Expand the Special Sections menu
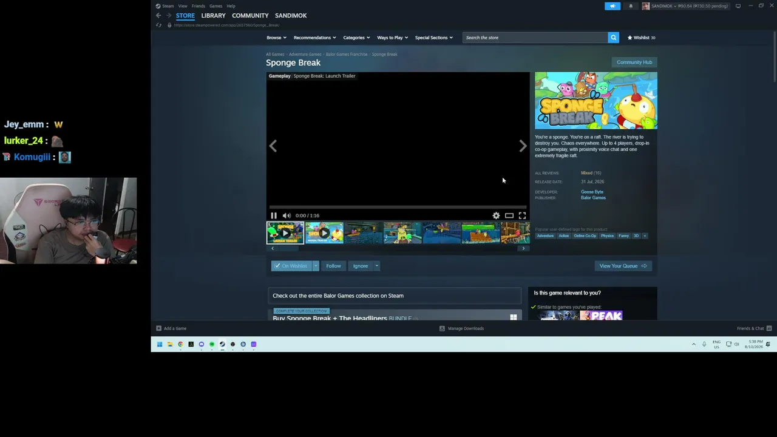This screenshot has height=437, width=777. coord(433,38)
